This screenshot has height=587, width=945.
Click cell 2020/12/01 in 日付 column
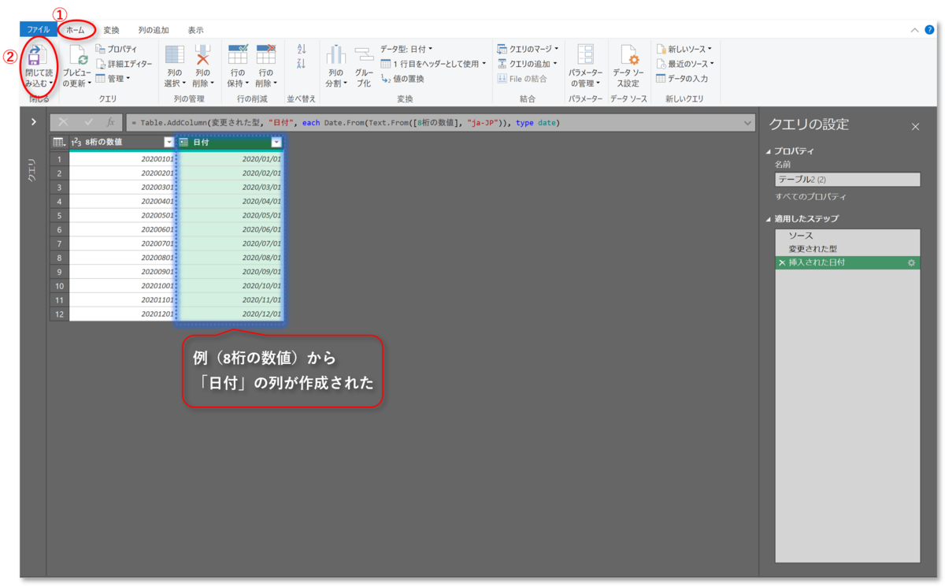tap(231, 314)
